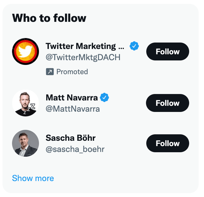Click the verified badge beside Twitter Marketing
This screenshot has width=204, height=197.
pyautogui.click(x=134, y=46)
